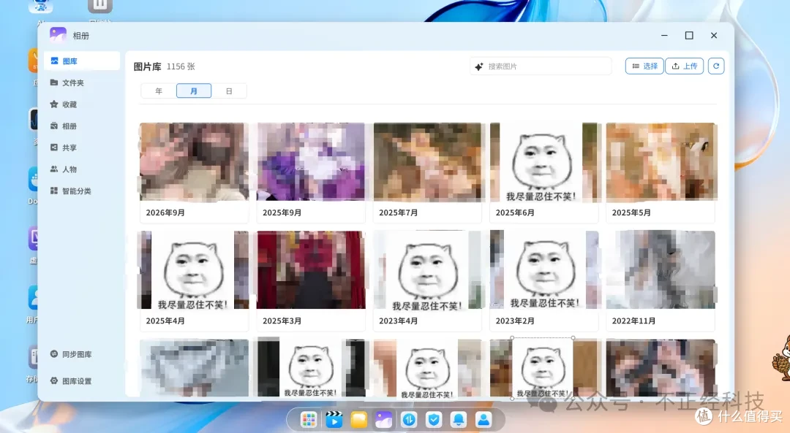Click the purple album app in the dock
The width and height of the screenshot is (790, 433).
(383, 419)
